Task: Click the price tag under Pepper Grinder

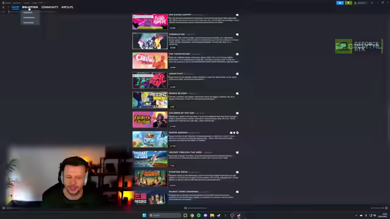Action: coord(172,146)
